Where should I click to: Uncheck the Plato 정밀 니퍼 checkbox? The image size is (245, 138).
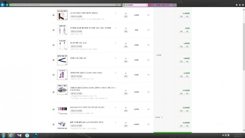pos(53,60)
